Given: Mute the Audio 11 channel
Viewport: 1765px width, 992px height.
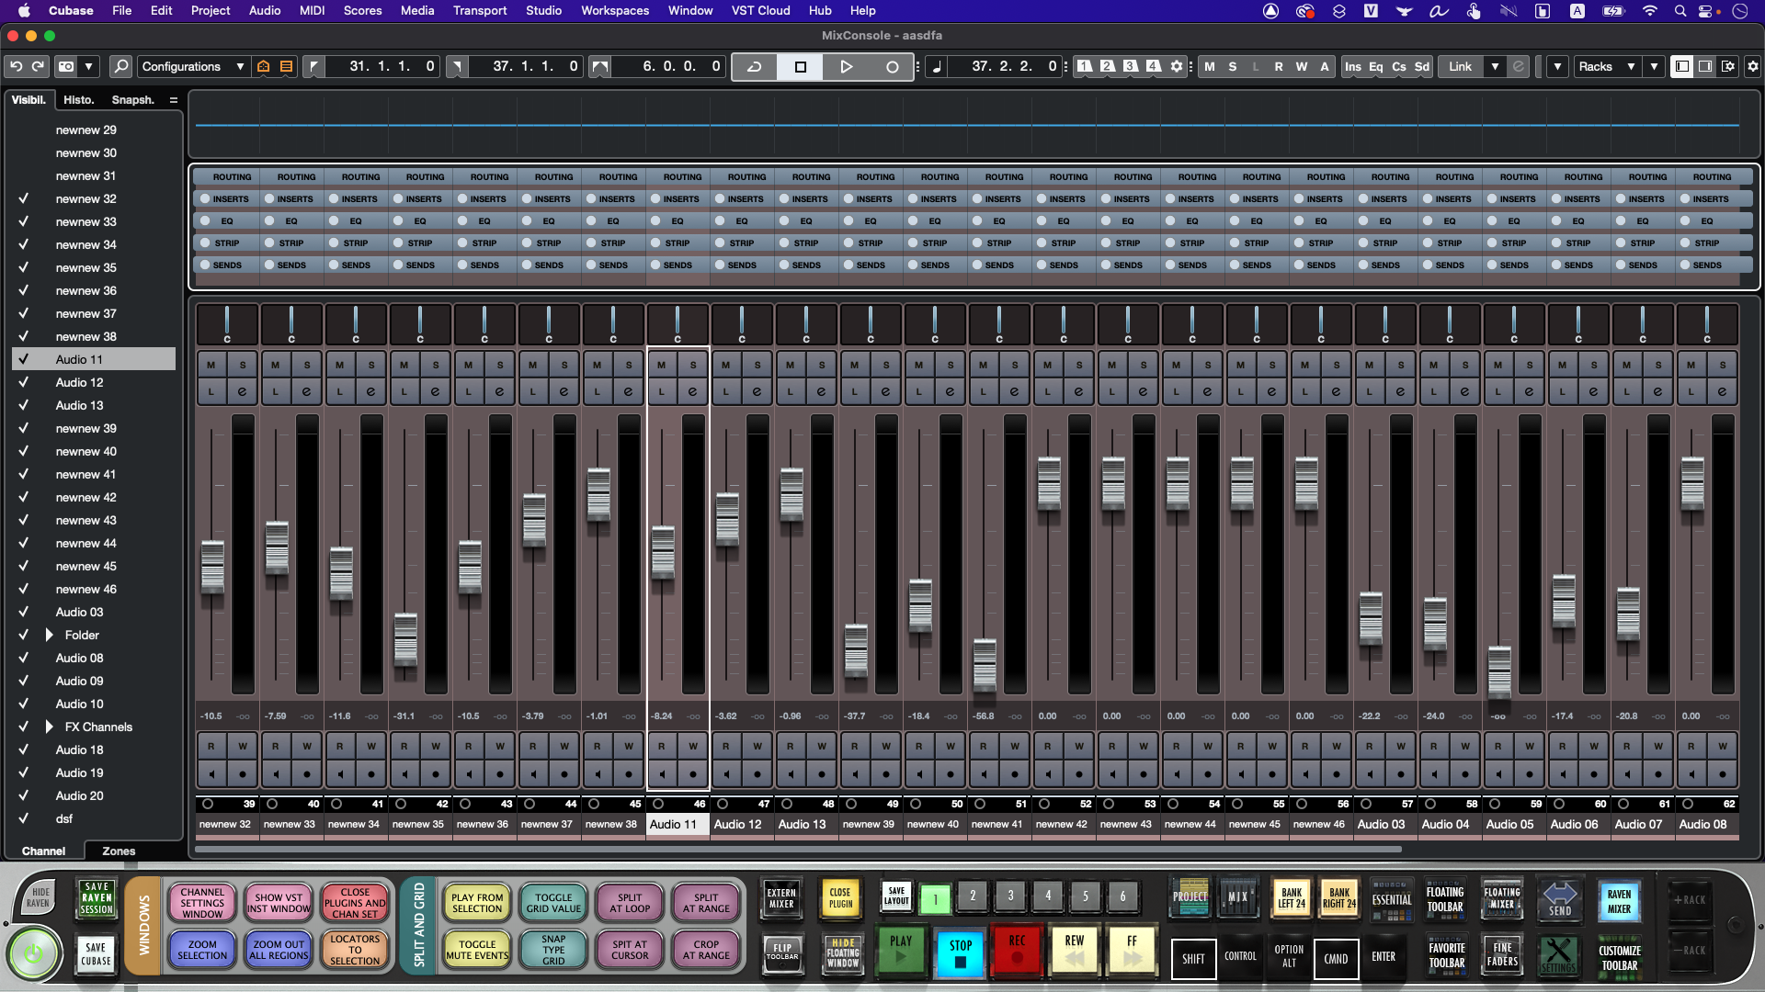Looking at the screenshot, I should pyautogui.click(x=662, y=365).
